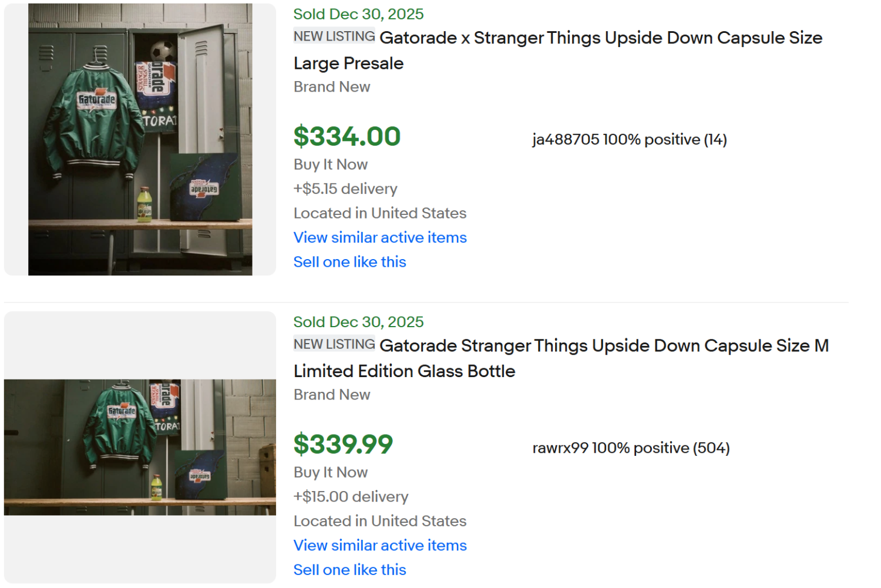Image resolution: width=881 pixels, height=588 pixels.
Task: Click the NEW LISTING badge on the second item
Action: pos(334,344)
